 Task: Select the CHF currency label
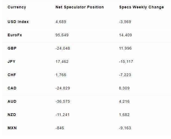tap(12, 75)
